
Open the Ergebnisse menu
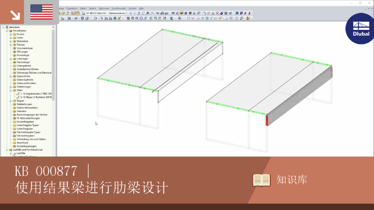pos(72,8)
